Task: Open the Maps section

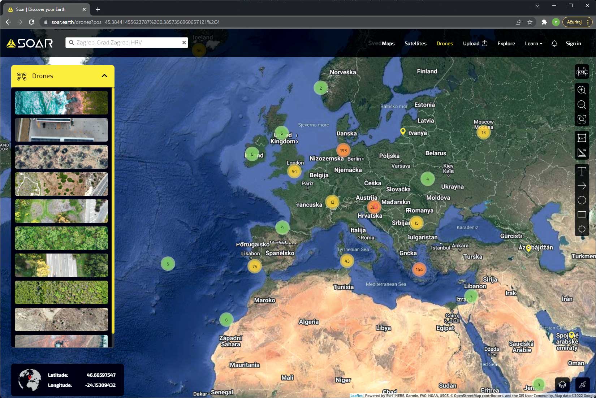Action: point(388,43)
